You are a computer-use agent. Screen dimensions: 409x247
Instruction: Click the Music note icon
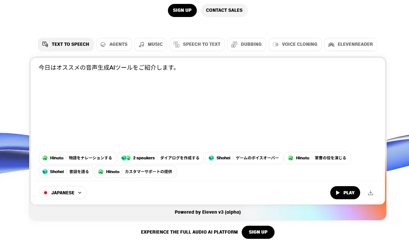tap(141, 44)
